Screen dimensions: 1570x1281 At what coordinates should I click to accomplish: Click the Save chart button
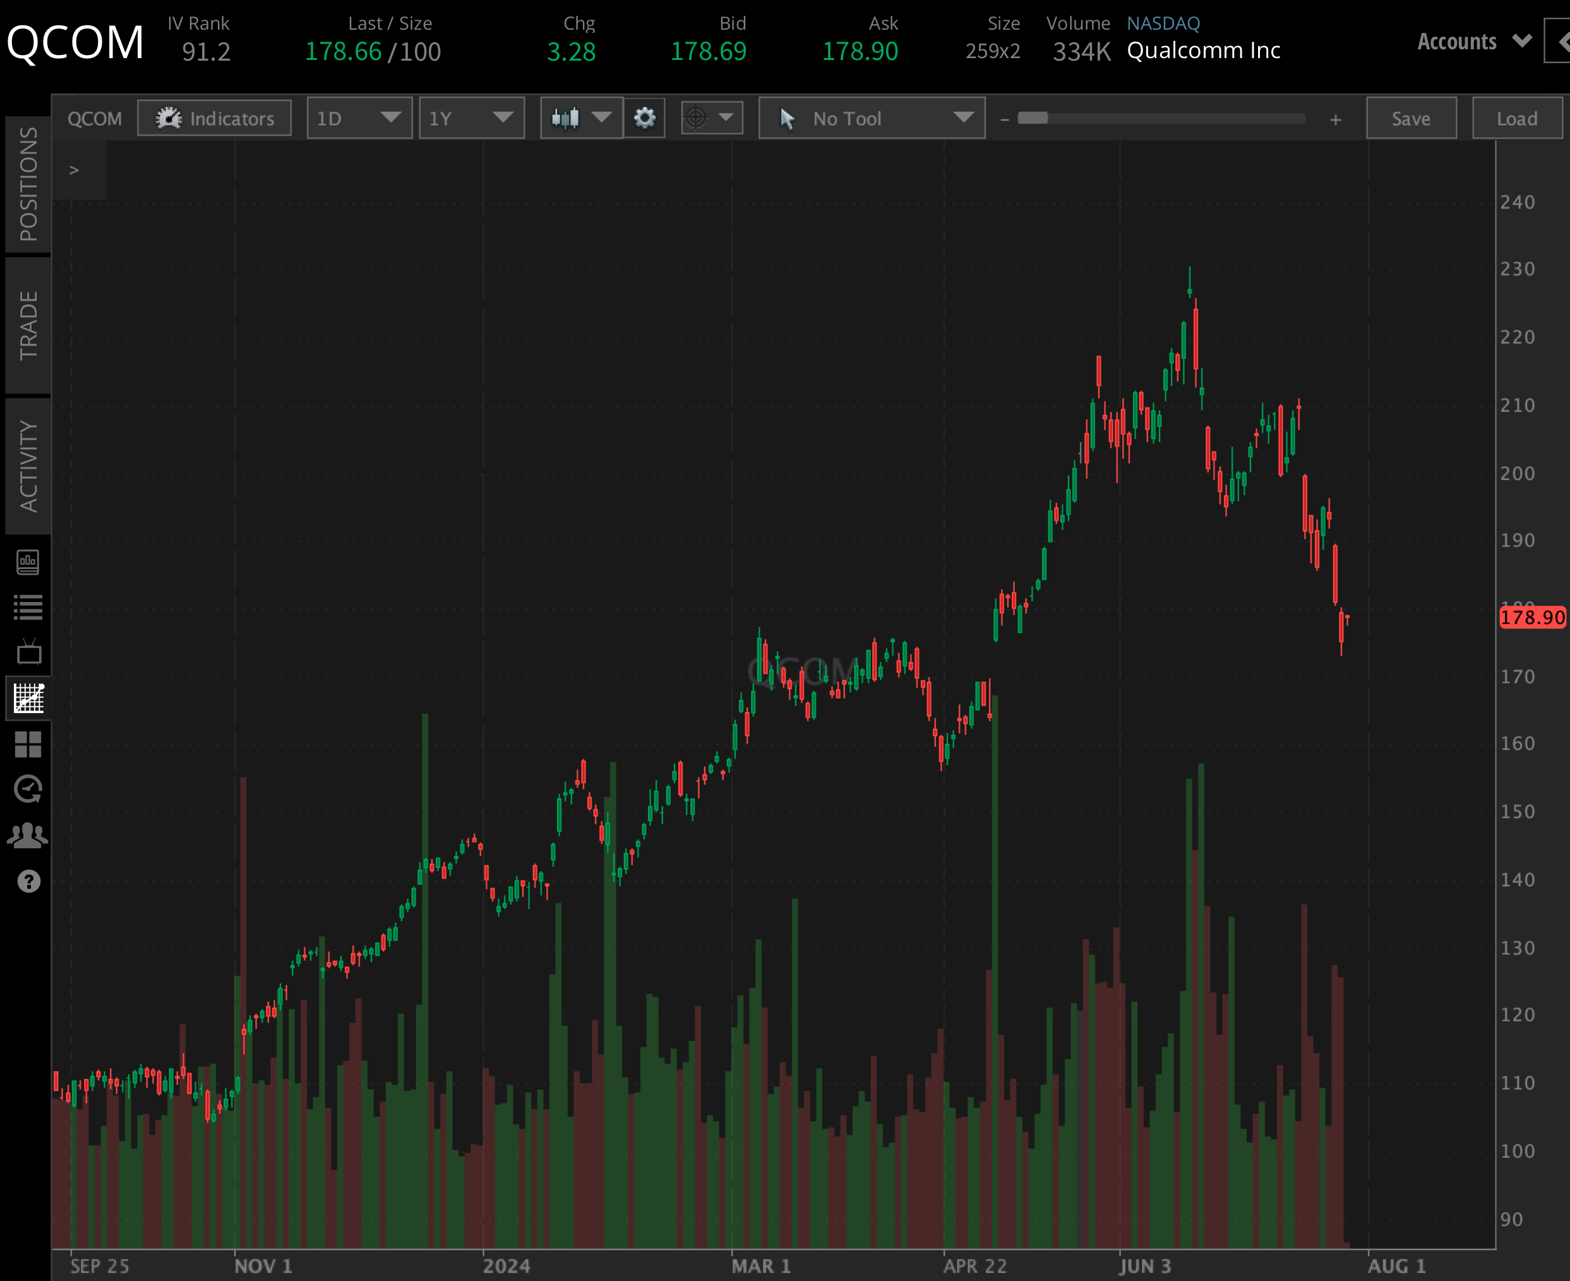[1411, 118]
